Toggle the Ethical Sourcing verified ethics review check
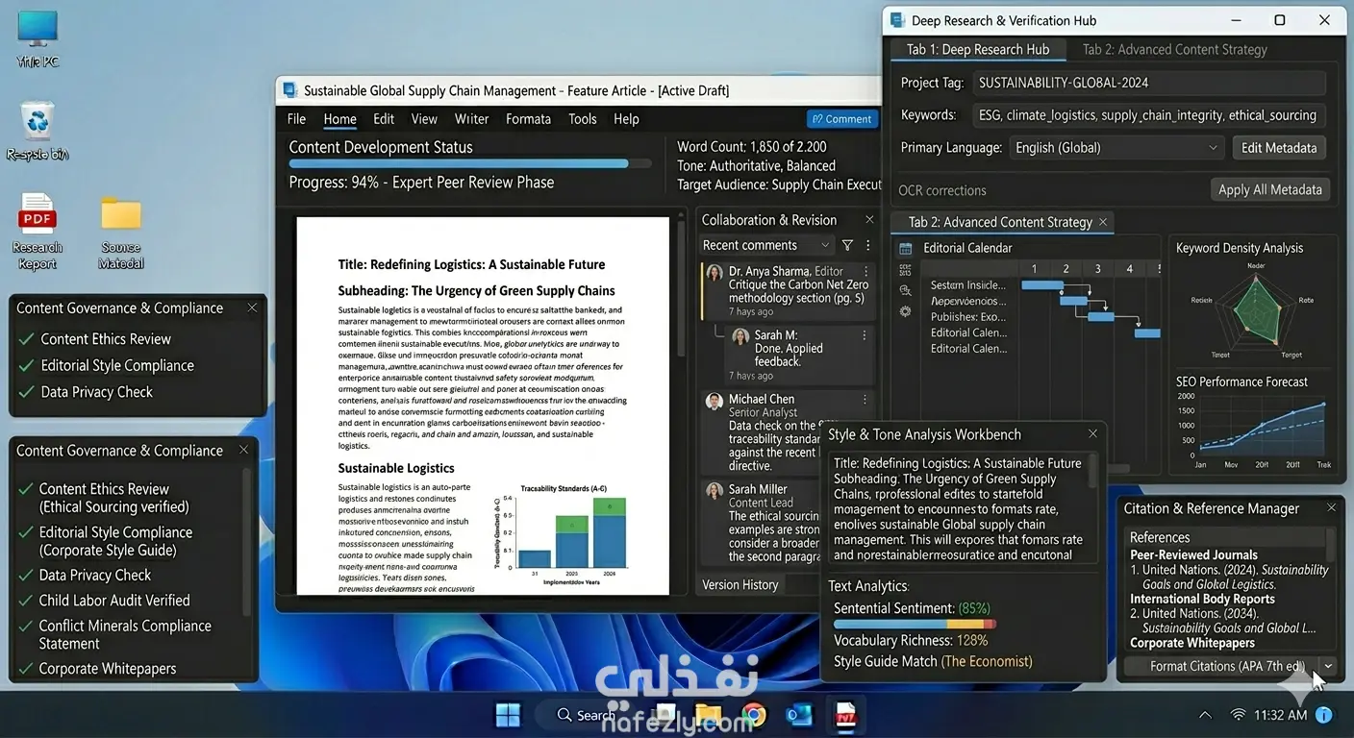The width and height of the screenshot is (1354, 738). pos(26,489)
